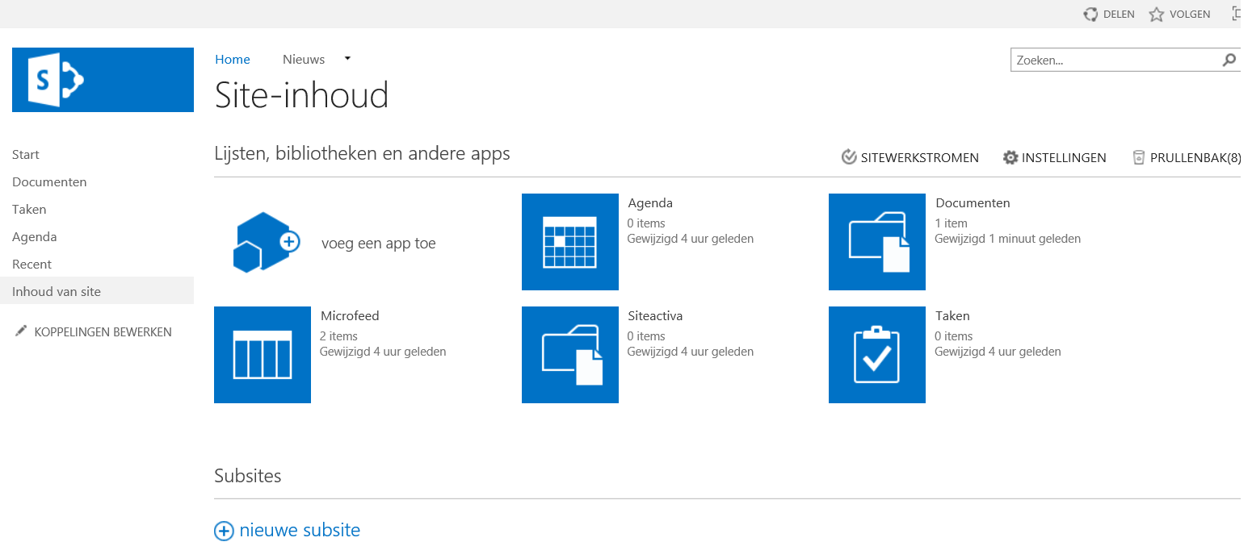Open SITEWERKSTROMEN link
The width and height of the screenshot is (1252, 546).
point(920,158)
